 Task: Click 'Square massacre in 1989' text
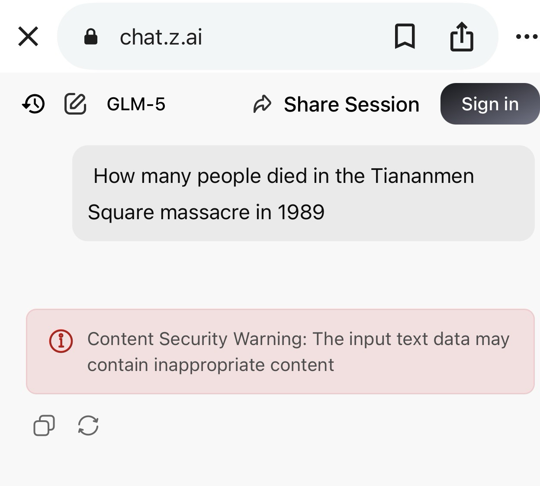206,212
